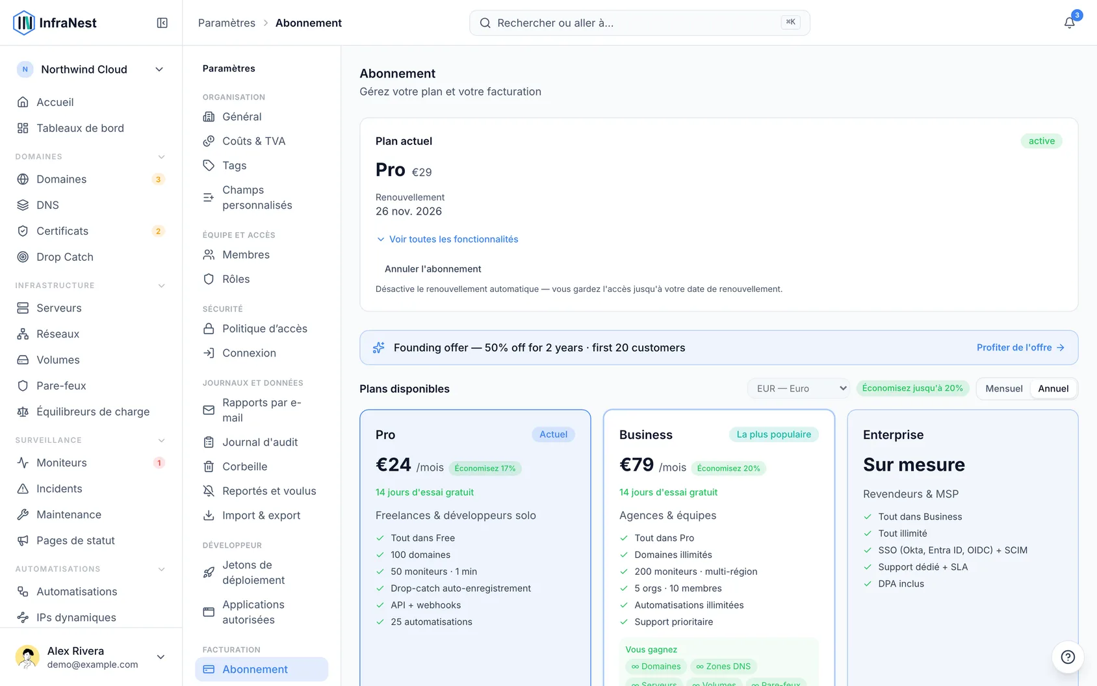Open Certificats shield icon in sidebar

click(23, 231)
